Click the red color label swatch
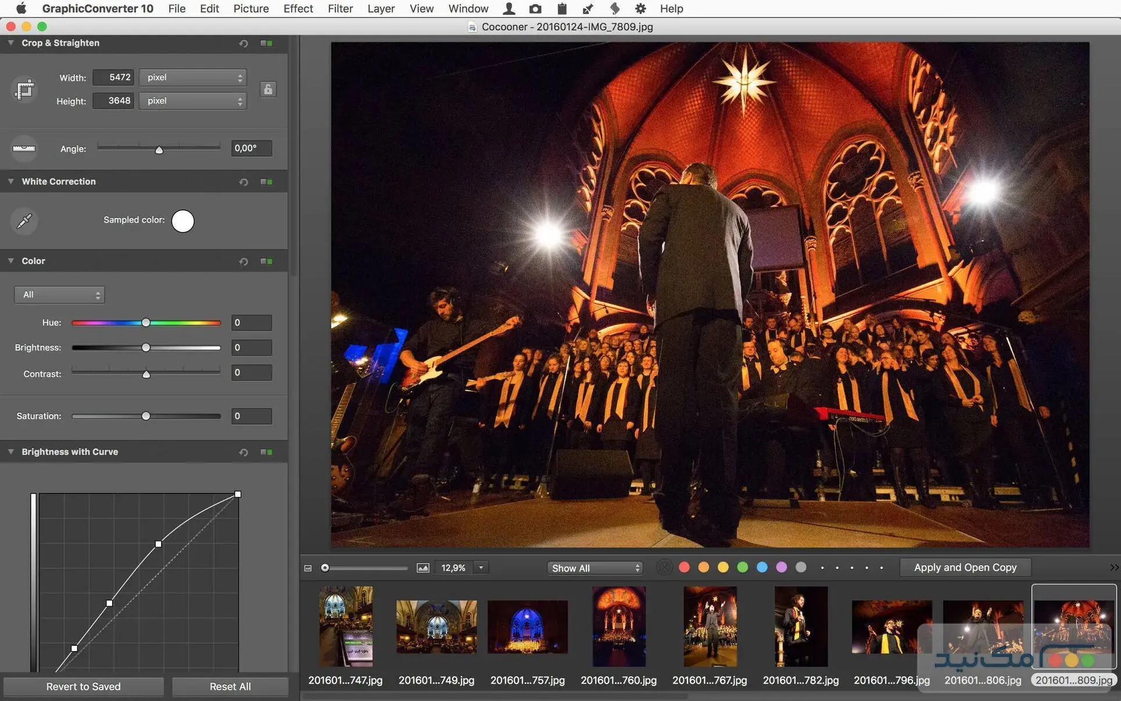The width and height of the screenshot is (1121, 701). tap(685, 567)
